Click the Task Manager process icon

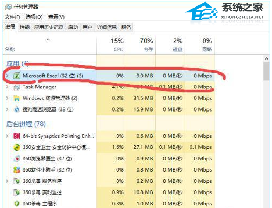point(17,87)
